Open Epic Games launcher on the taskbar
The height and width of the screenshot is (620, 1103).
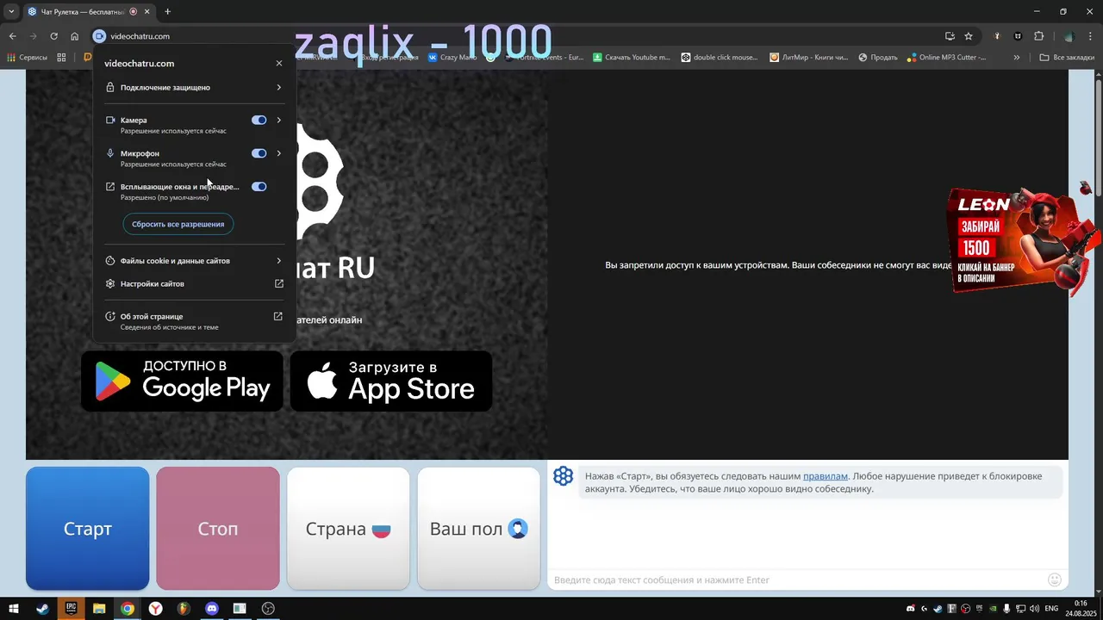click(x=71, y=609)
